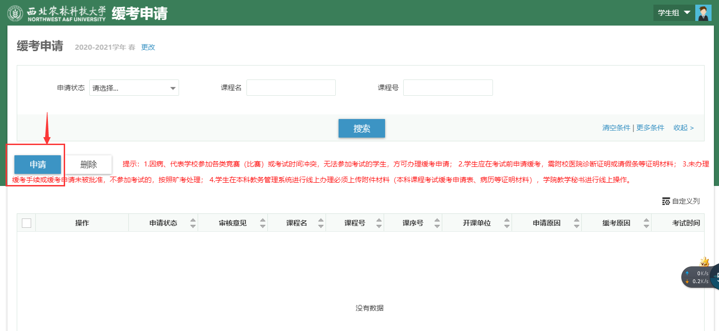Sort by 申请状态 column arrows

point(193,223)
